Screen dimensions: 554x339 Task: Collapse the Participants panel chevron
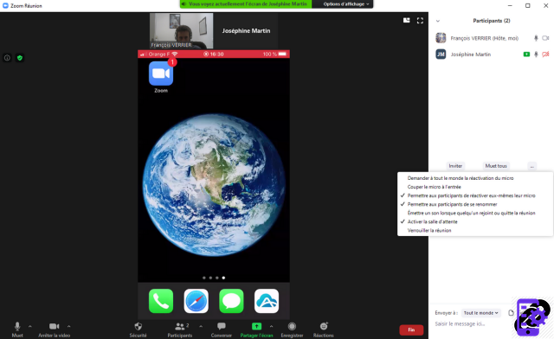(438, 21)
